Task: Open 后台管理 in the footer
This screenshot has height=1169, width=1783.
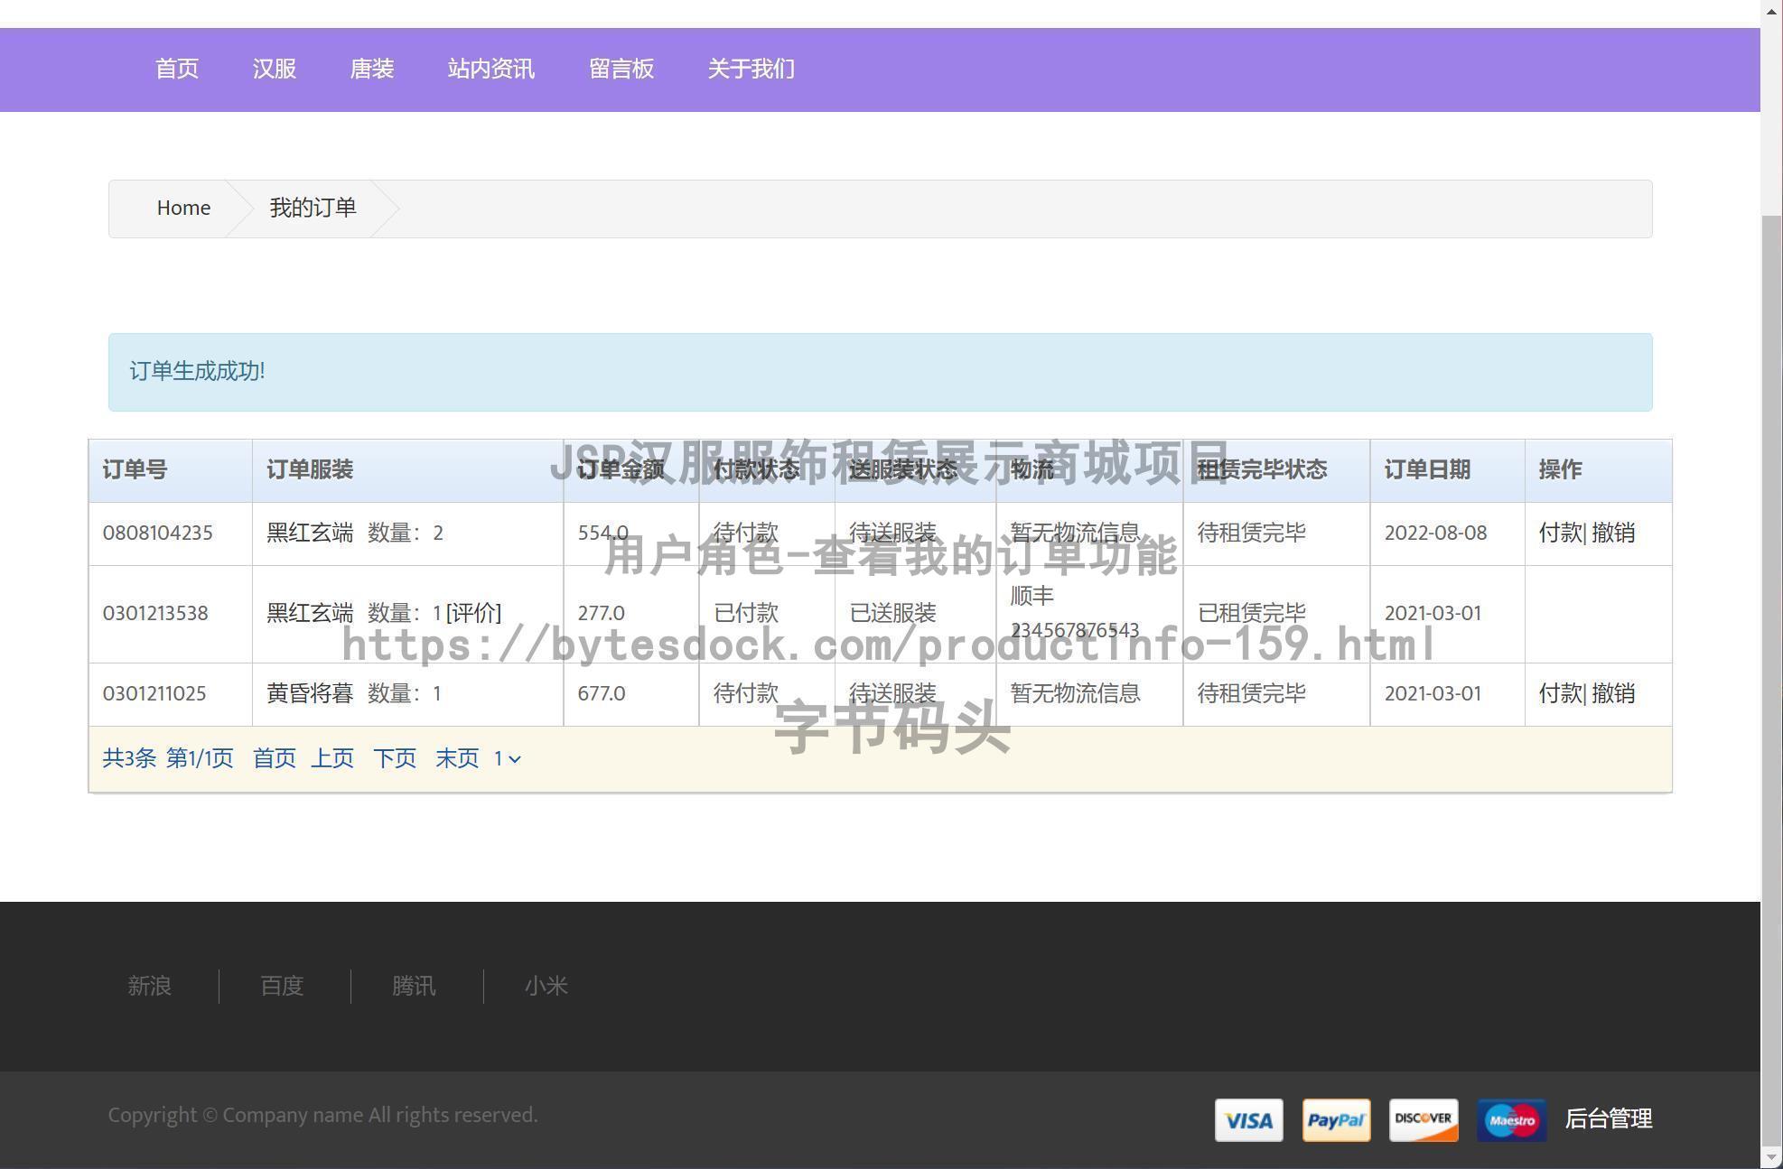Action: [1610, 1120]
